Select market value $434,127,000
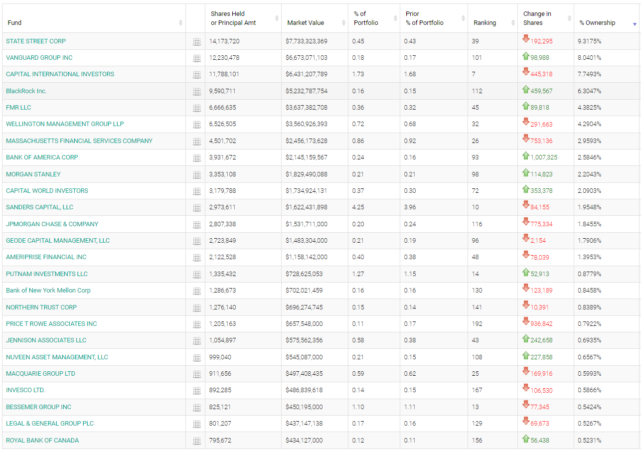Viewport: 641px width, 450px height. tap(304, 440)
